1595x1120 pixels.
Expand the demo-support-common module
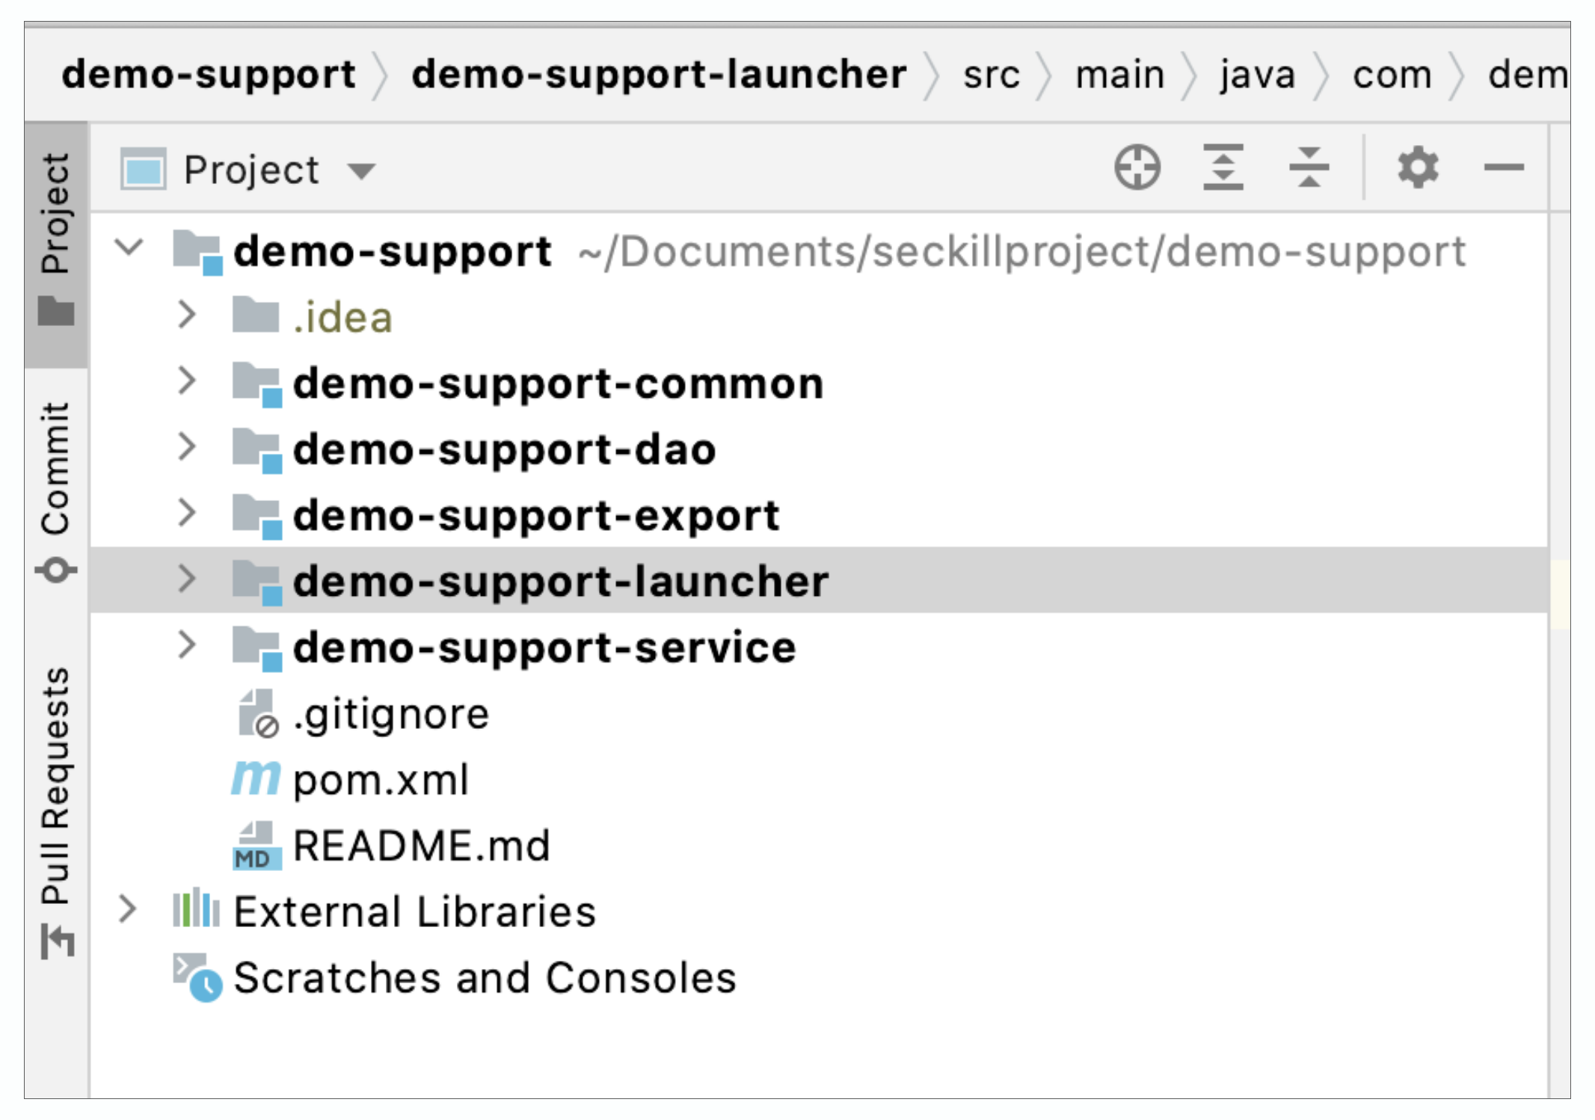coord(187,382)
